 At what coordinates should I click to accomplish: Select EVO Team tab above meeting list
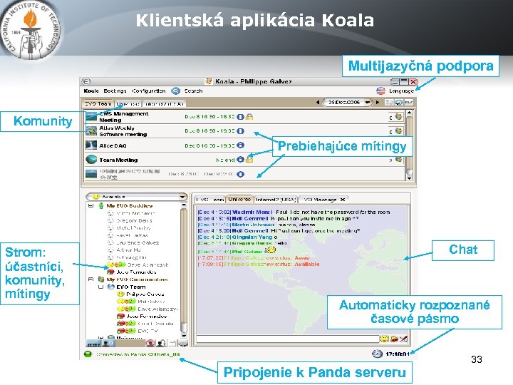click(x=98, y=103)
